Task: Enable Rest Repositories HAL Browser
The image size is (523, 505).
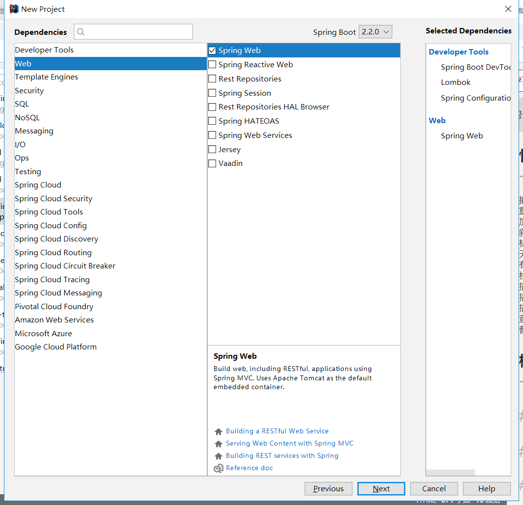Action: coord(212,107)
